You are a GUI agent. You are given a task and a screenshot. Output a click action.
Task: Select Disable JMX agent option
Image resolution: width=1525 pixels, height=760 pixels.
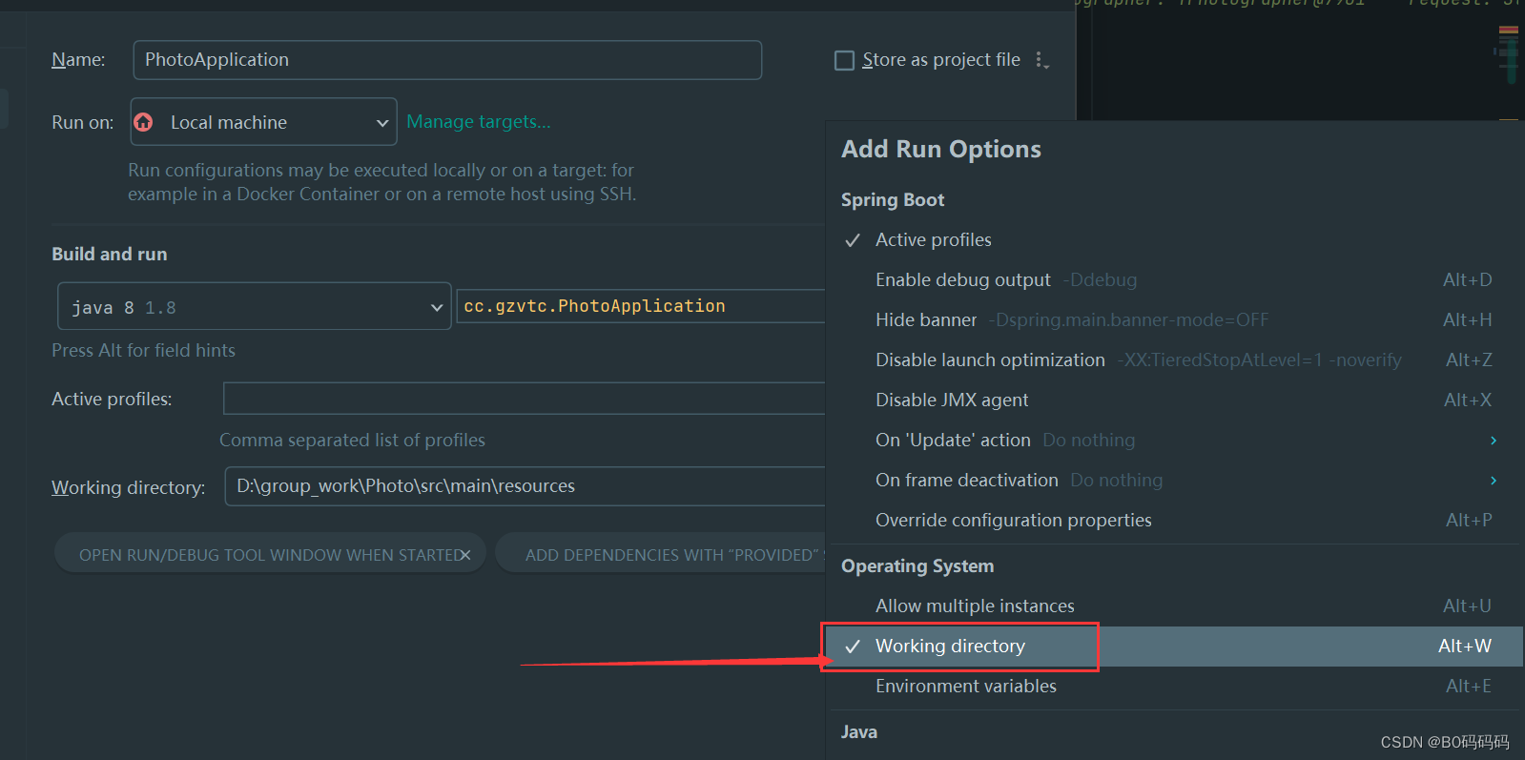pyautogui.click(x=1174, y=401)
